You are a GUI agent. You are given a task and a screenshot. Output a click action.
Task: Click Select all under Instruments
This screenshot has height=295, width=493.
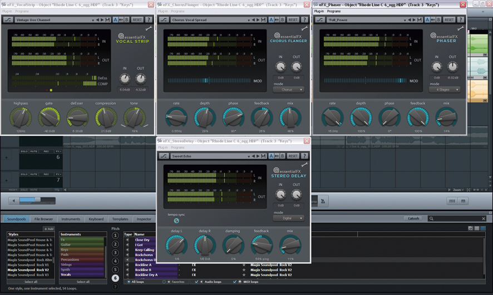[x=83, y=282]
